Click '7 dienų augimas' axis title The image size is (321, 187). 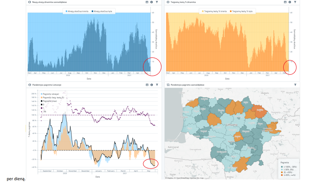click(x=29, y=129)
